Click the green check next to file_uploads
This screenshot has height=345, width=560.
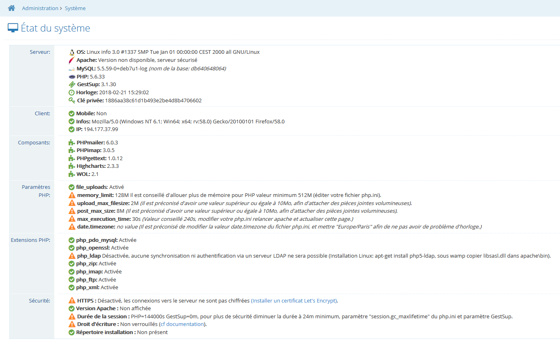[72, 187]
